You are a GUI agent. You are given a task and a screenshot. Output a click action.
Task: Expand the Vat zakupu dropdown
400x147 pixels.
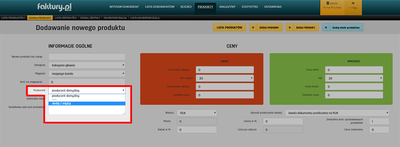[x=225, y=78]
